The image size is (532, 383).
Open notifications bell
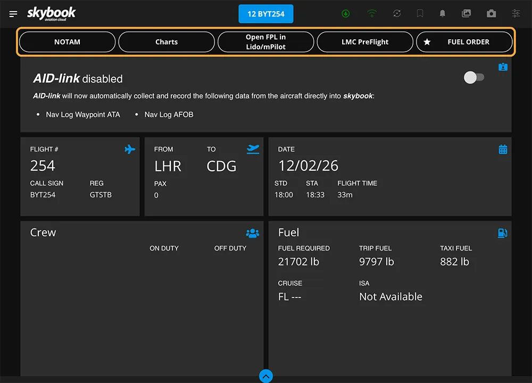pyautogui.click(x=442, y=14)
